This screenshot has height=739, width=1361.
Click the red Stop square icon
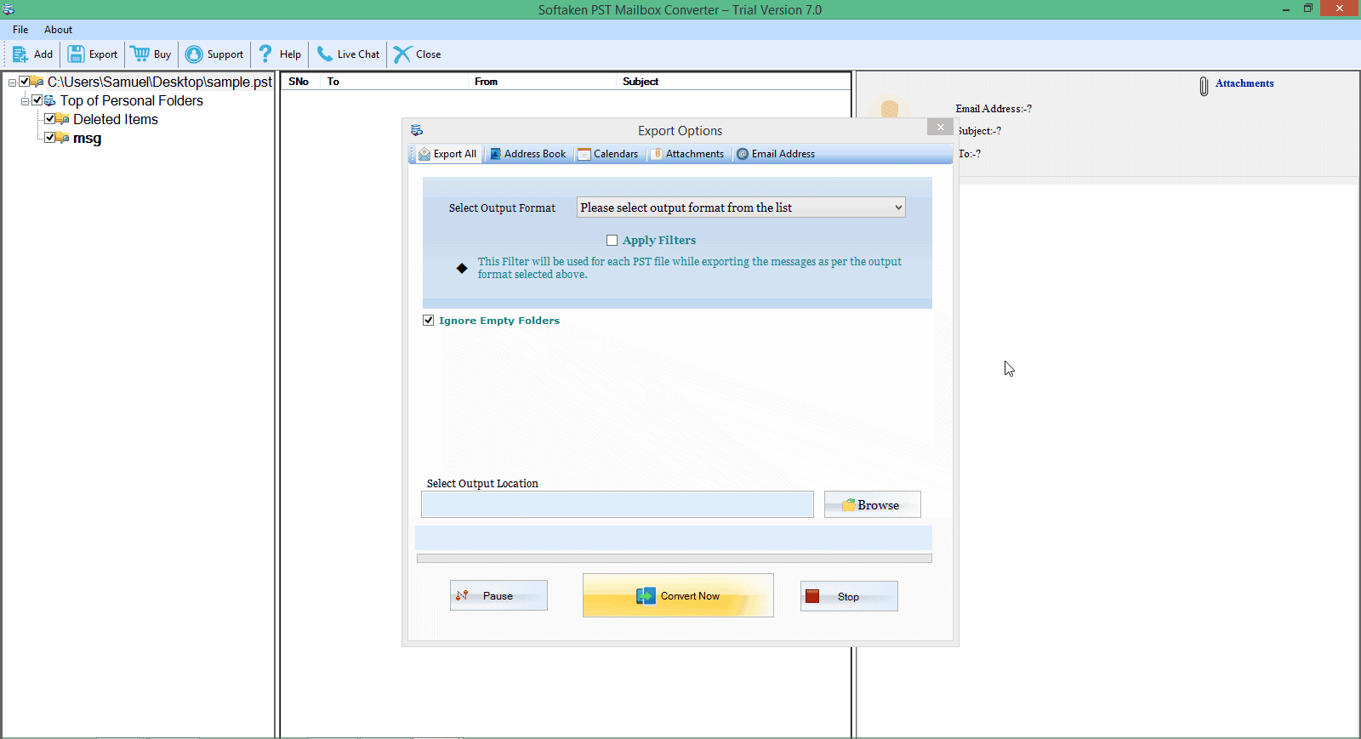(812, 596)
